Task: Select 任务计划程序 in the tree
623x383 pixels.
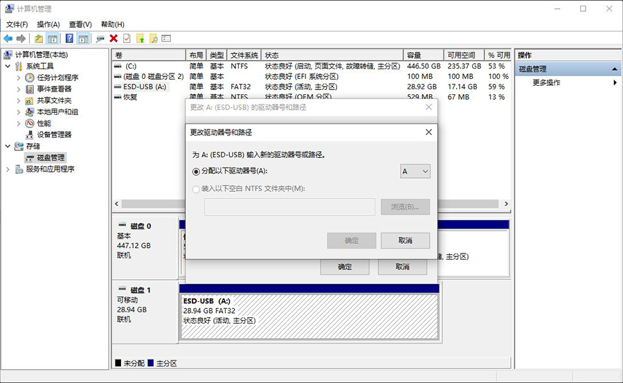Action: click(x=57, y=78)
